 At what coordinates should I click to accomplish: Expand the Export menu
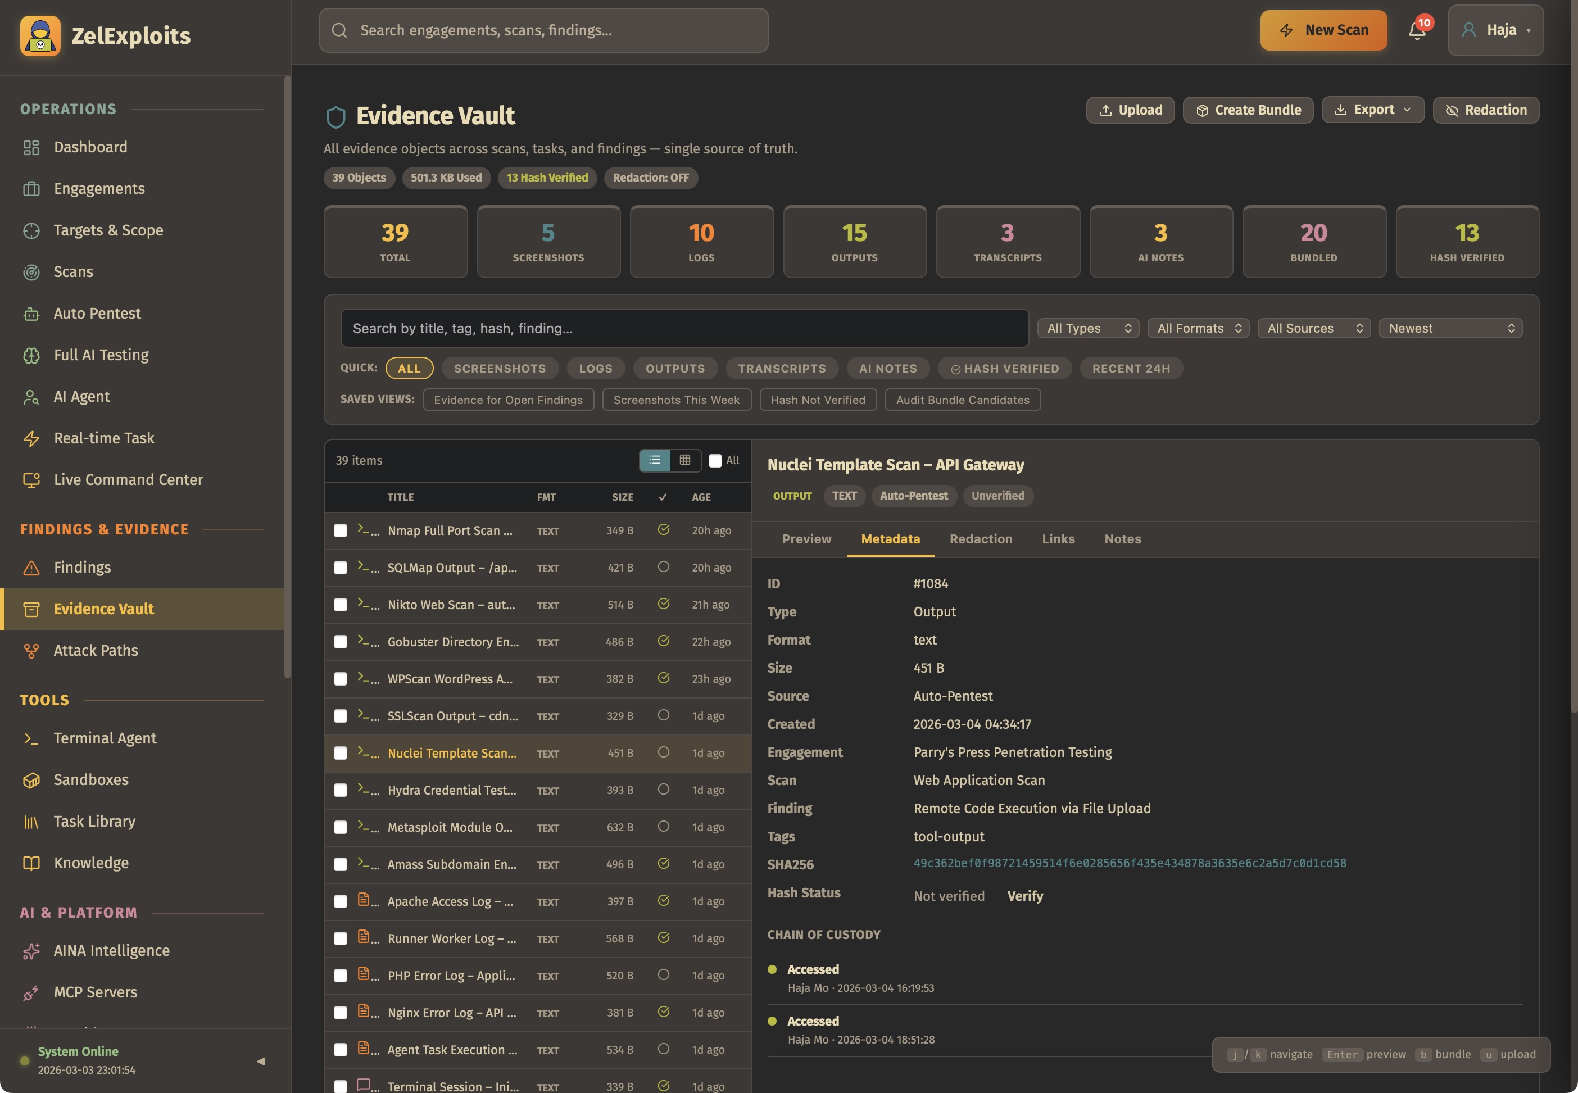click(x=1372, y=110)
